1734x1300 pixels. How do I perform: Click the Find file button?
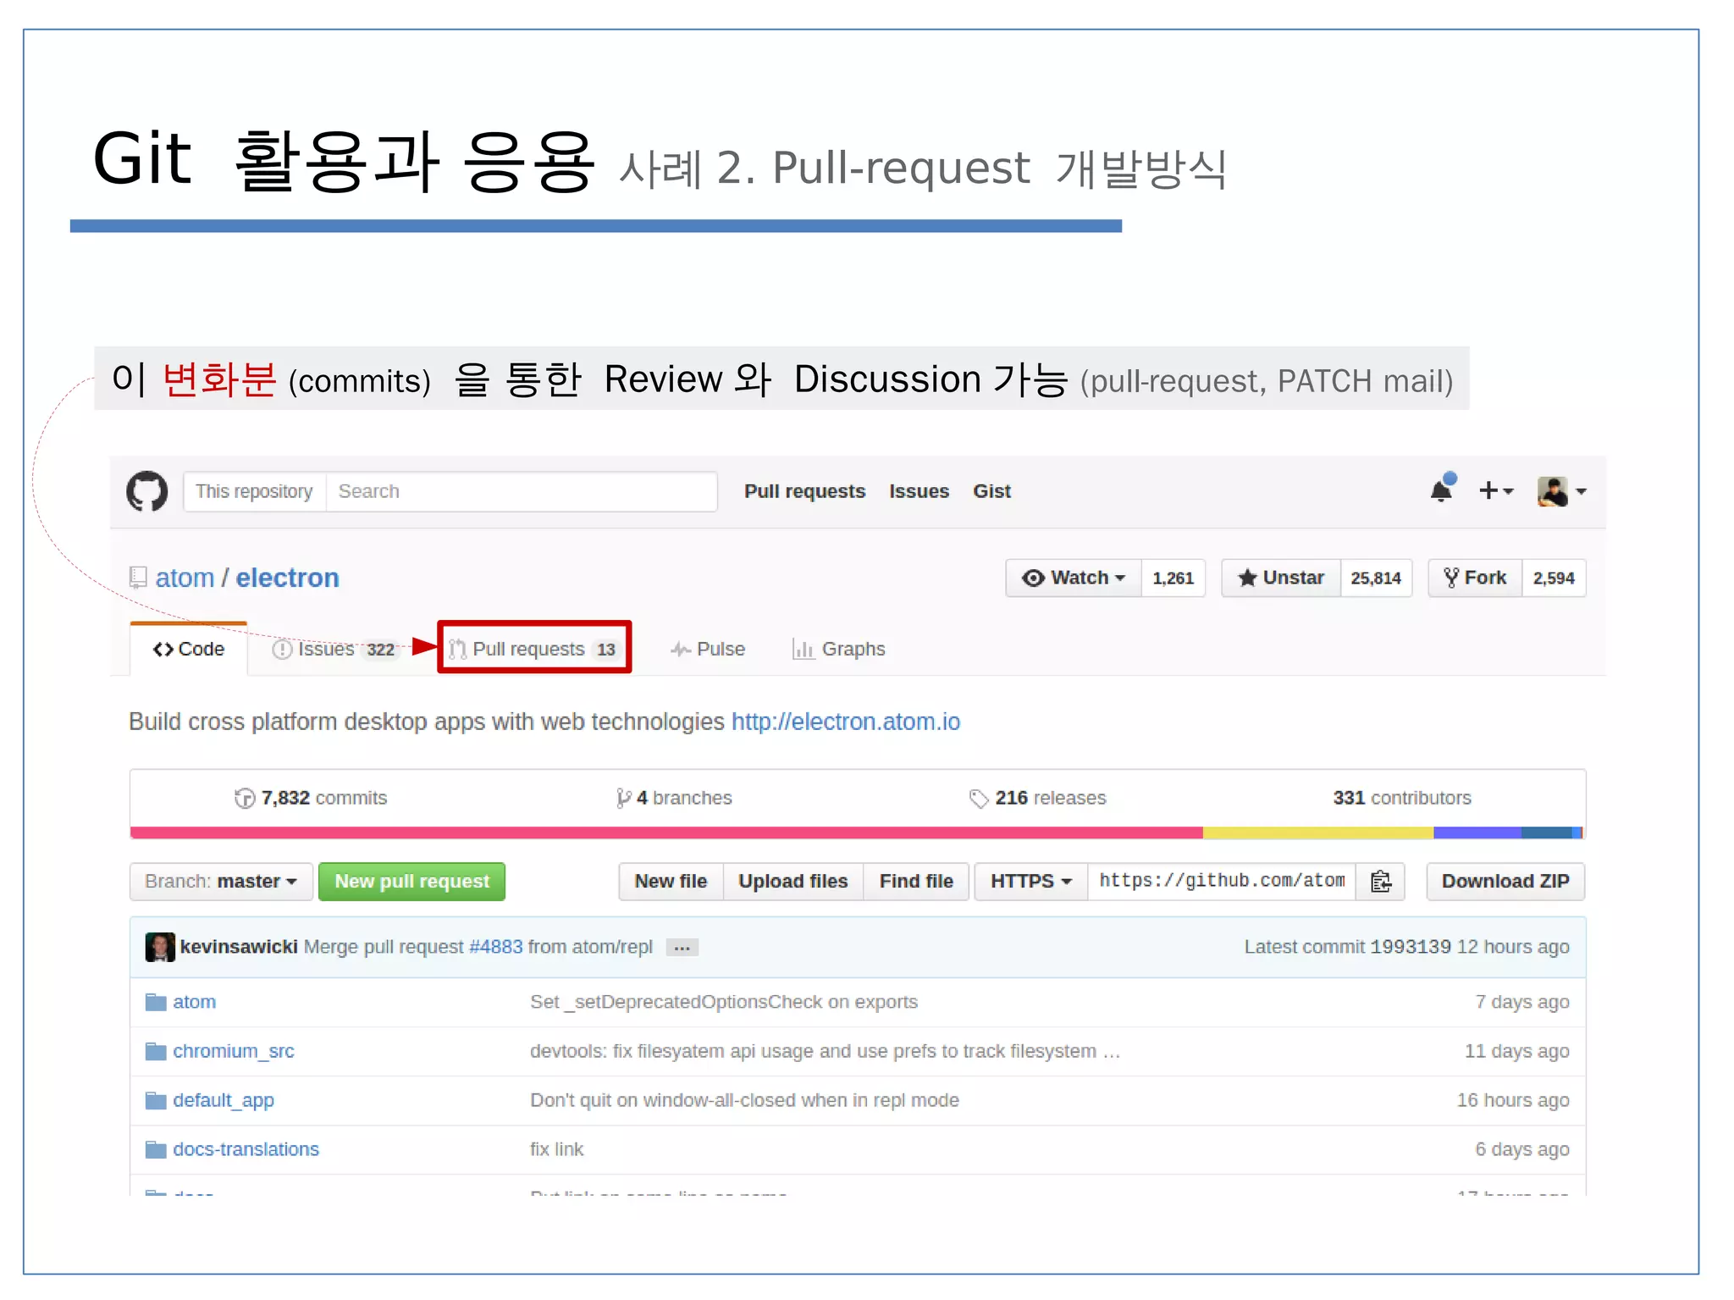[916, 882]
